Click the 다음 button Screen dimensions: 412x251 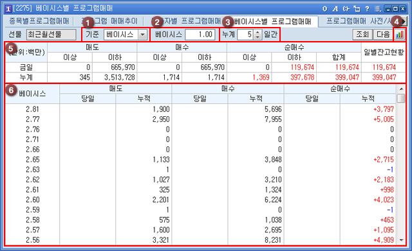click(383, 34)
